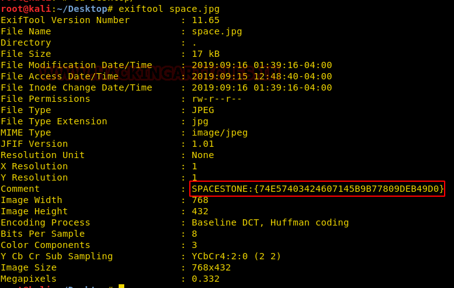Click the Resolution Unit None value
This screenshot has width=454, height=288.
point(203,155)
